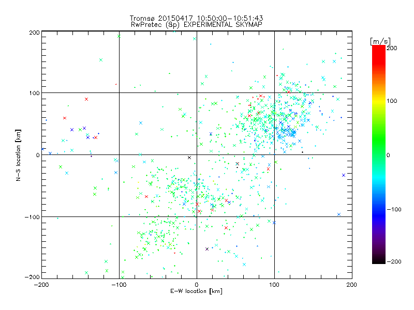The image size is (414, 310).
Task: Click the yellow band of the colorbar
Action: pos(379,101)
